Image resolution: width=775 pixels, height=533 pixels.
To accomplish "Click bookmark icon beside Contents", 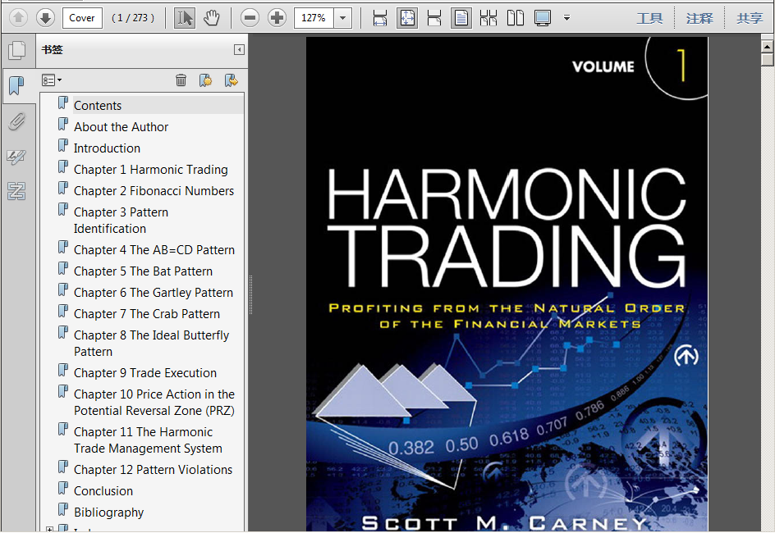I will [62, 102].
